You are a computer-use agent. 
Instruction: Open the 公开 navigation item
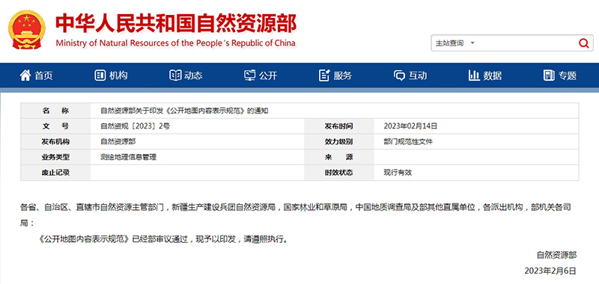click(261, 75)
